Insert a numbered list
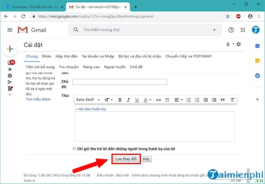The width and height of the screenshot is (265, 184). (188, 100)
